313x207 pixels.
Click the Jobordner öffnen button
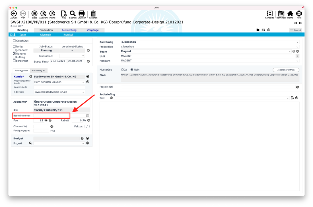pos(286,70)
